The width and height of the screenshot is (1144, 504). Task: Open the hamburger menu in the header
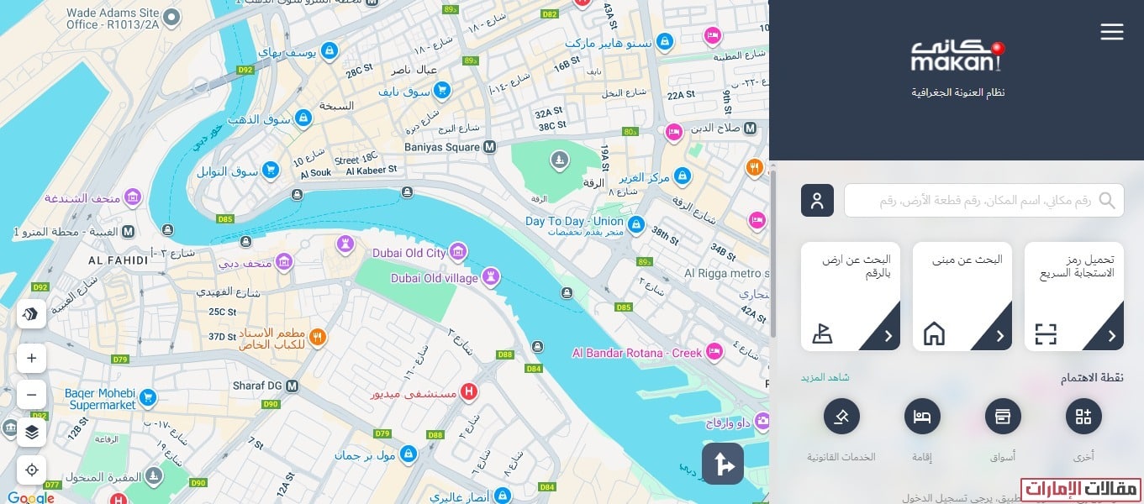[1111, 32]
